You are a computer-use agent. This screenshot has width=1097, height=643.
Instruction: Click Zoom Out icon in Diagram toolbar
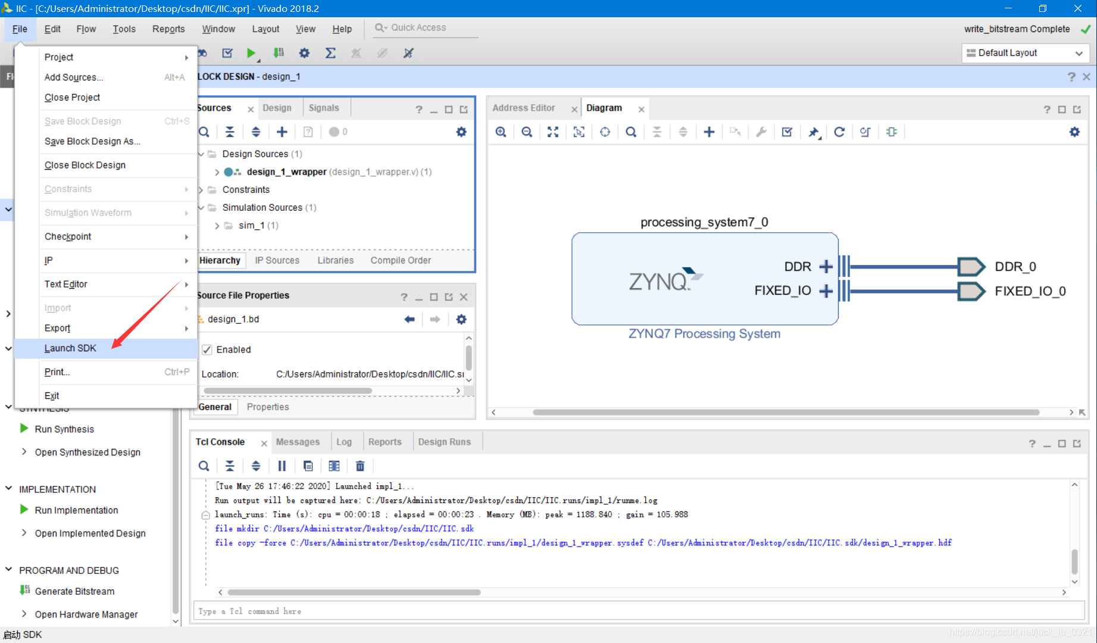[x=527, y=132]
